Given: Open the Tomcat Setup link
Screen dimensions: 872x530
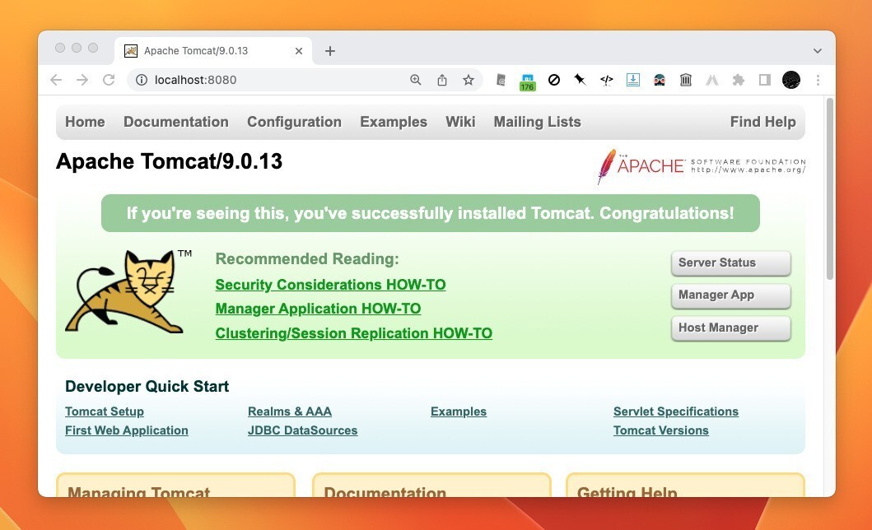Looking at the screenshot, I should pos(105,411).
